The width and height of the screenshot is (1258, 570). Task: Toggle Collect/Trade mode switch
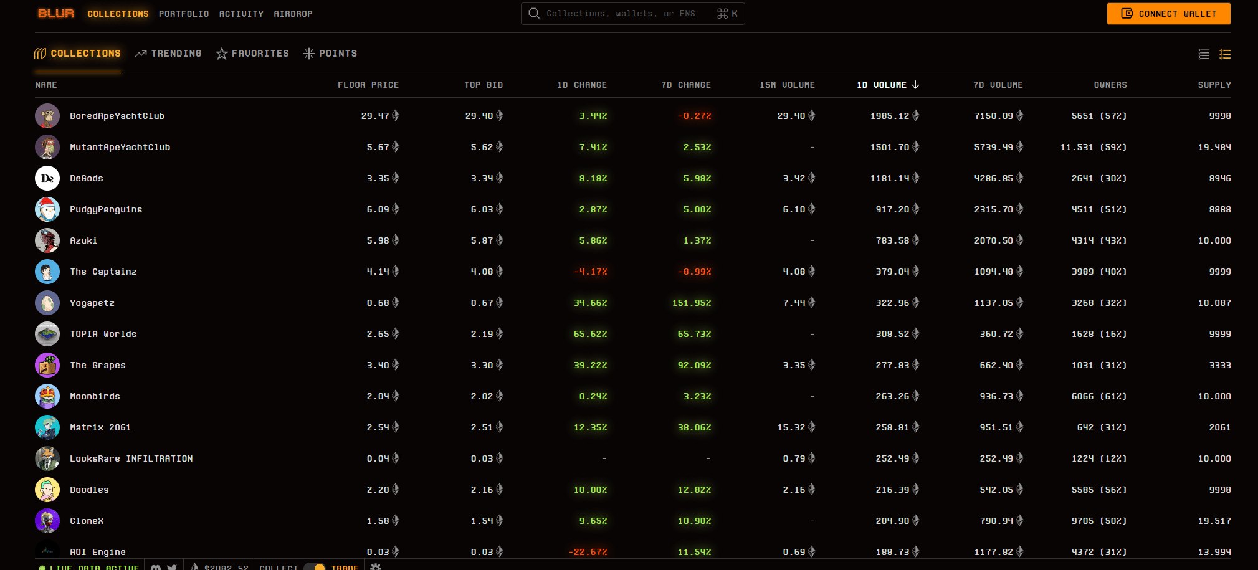point(315,567)
